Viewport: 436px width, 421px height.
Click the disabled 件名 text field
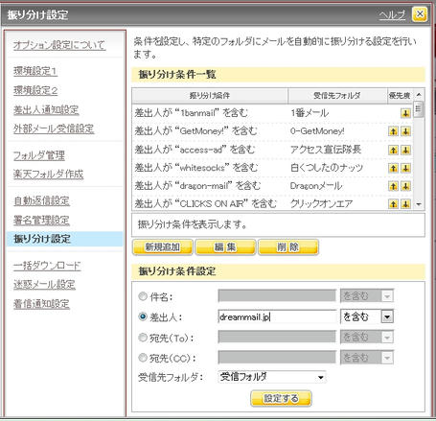click(x=277, y=296)
